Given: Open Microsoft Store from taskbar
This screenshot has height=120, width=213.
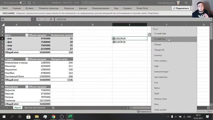Looking at the screenshot, I should [28, 117].
